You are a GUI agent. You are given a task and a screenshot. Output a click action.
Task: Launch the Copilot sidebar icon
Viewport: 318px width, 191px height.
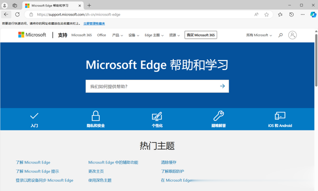pyautogui.click(x=313, y=14)
